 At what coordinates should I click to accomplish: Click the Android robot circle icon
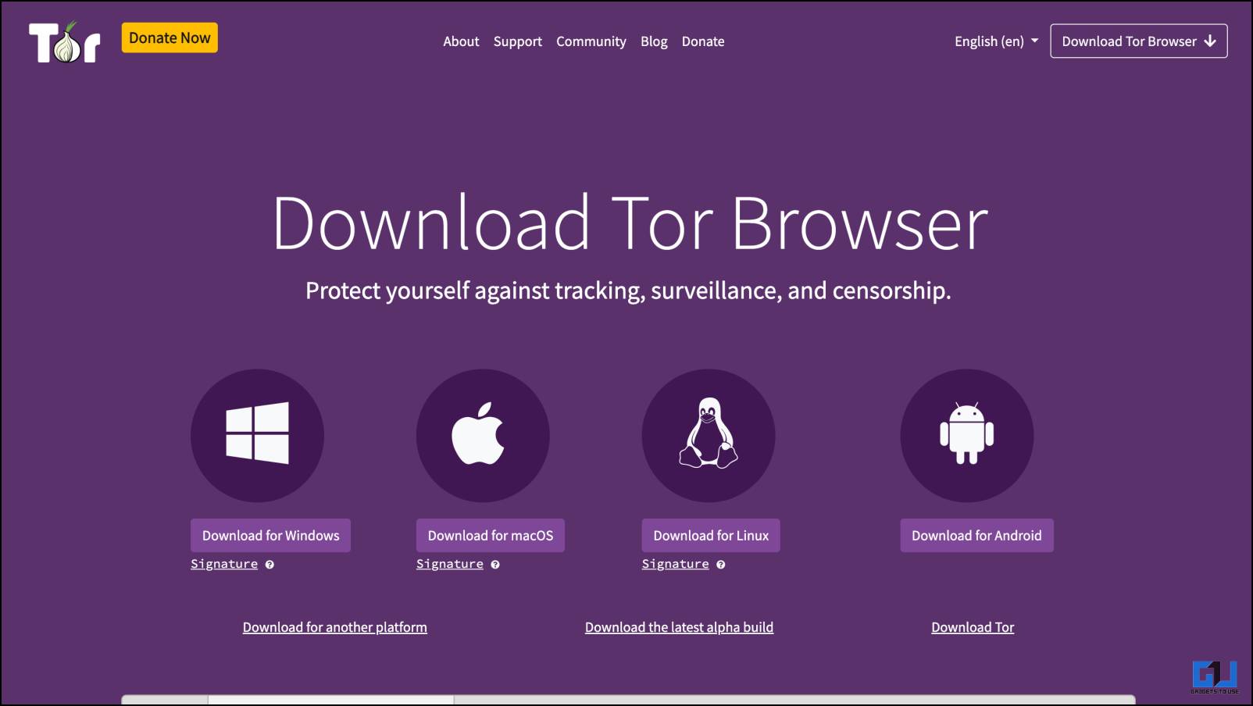click(x=967, y=435)
